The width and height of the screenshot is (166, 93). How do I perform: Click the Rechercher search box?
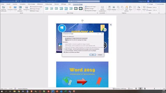click(x=84, y=1)
